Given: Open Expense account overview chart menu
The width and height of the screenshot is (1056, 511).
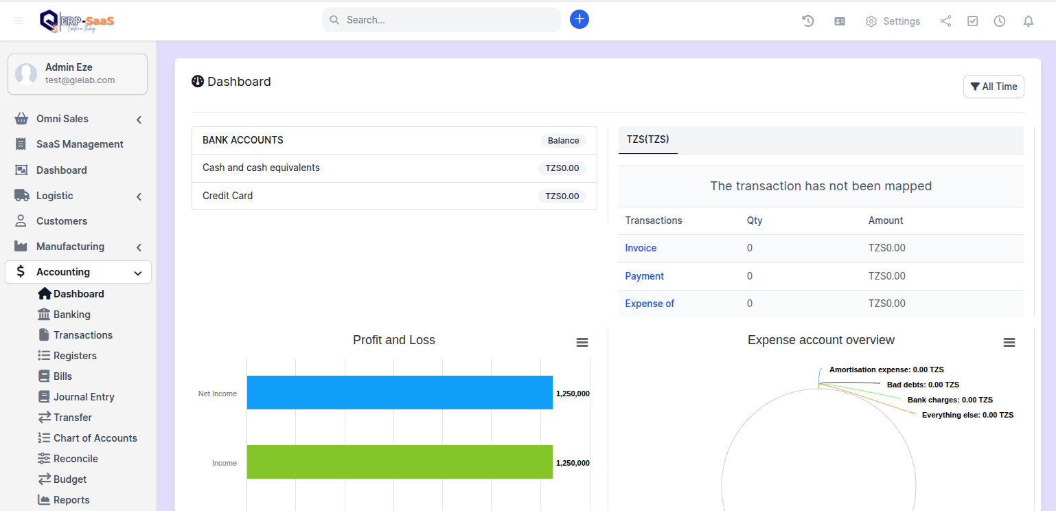Looking at the screenshot, I should 1009,343.
